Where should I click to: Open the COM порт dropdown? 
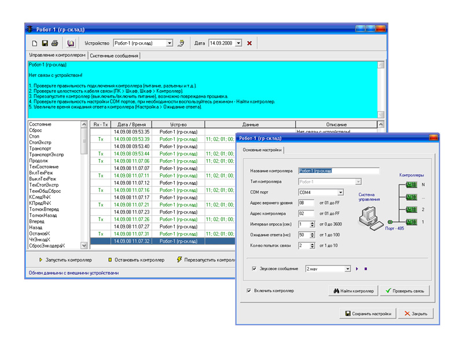pyautogui.click(x=340, y=193)
